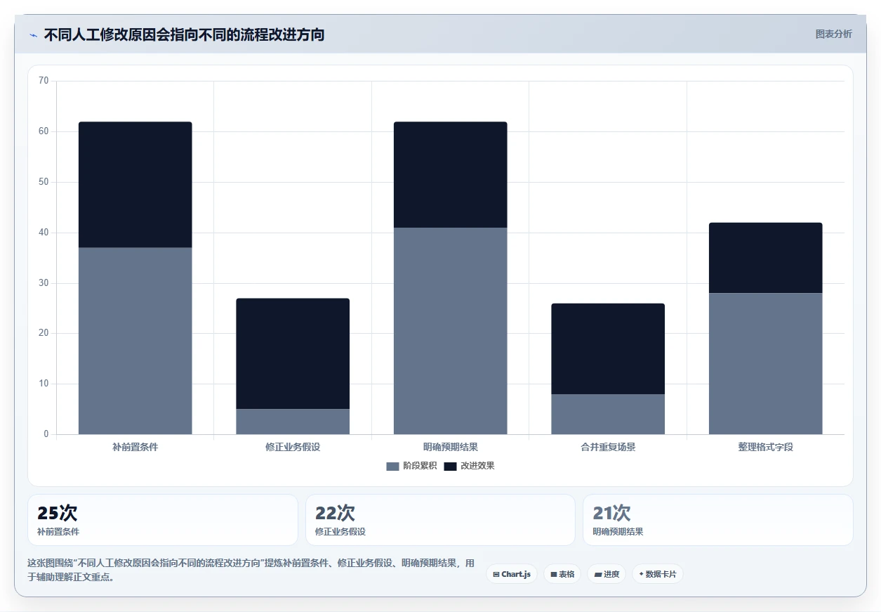Click the 阶段累积 legend color swatch
The image size is (881, 612).
(x=392, y=466)
